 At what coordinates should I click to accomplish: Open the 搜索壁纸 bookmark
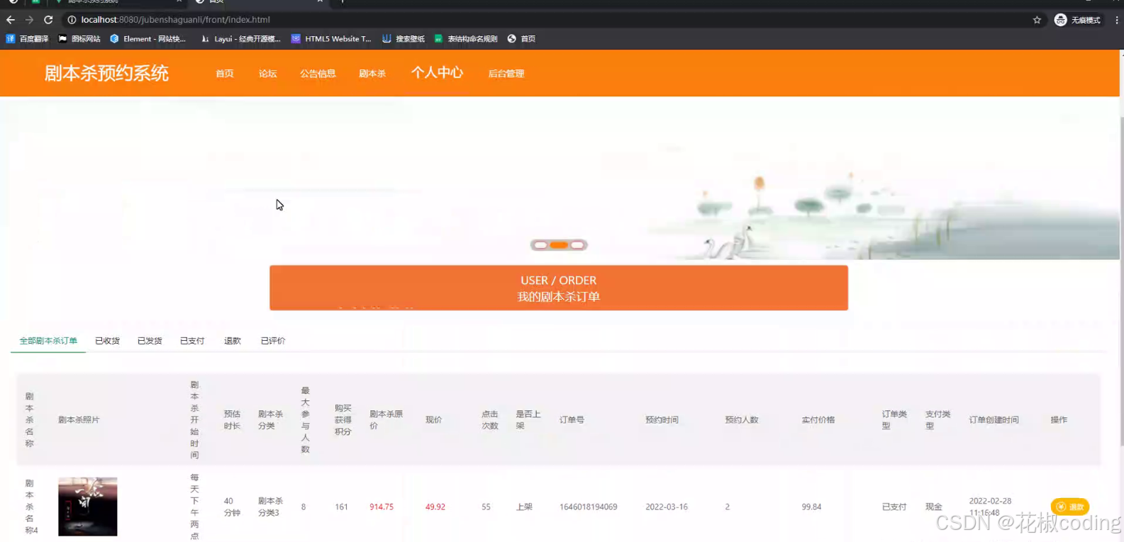[x=404, y=39]
